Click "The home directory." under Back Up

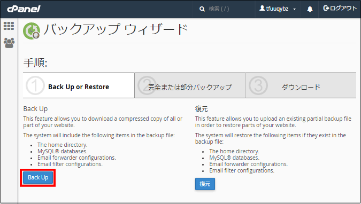pos(63,145)
